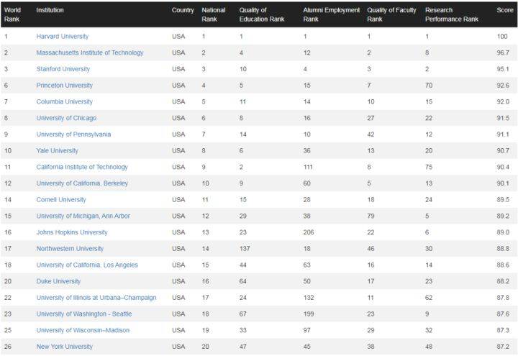The image size is (518, 356).
Task: Open University of Chicago link
Action: point(66,118)
